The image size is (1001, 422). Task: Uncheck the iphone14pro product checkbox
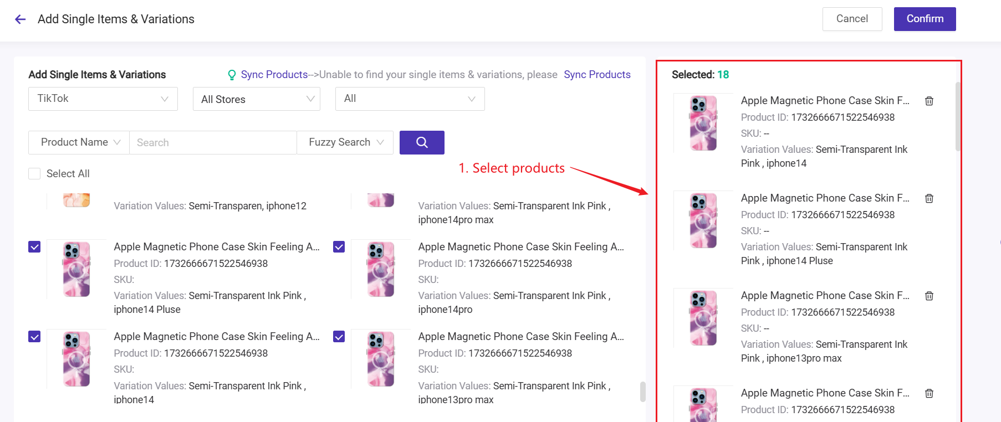point(339,247)
